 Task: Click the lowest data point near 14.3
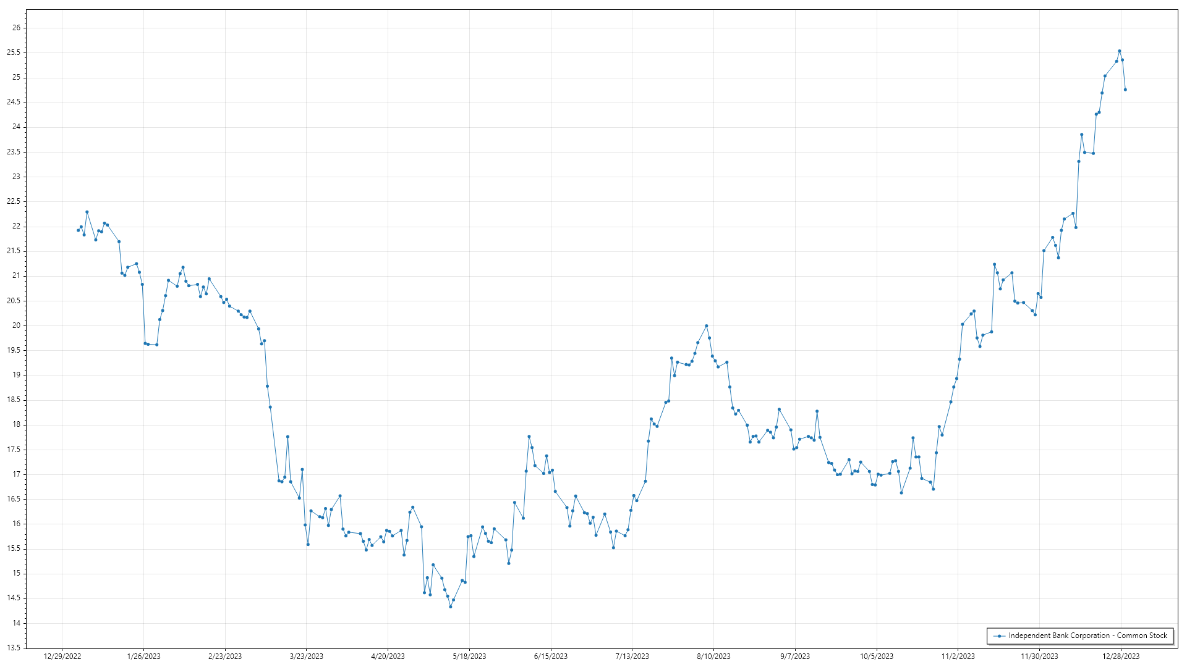(x=451, y=606)
